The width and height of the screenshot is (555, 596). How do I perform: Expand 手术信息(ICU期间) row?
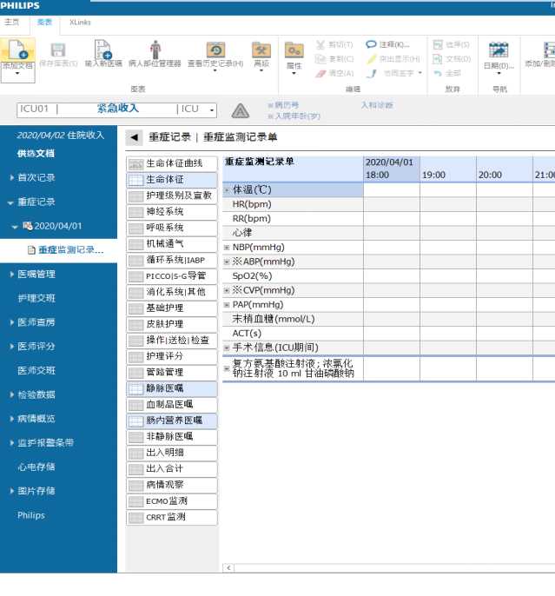[228, 348]
